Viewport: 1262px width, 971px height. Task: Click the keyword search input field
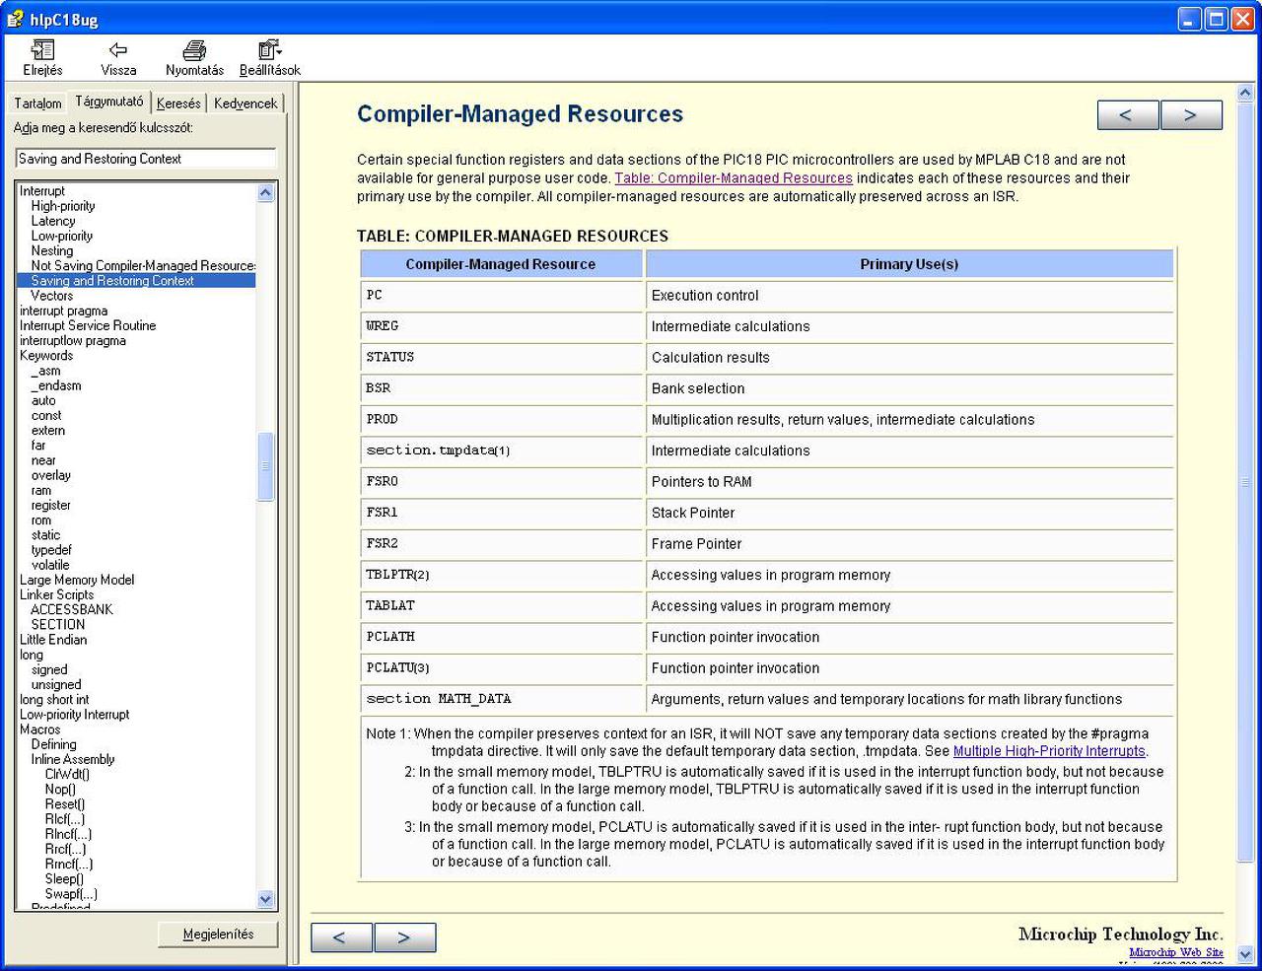coord(146,159)
